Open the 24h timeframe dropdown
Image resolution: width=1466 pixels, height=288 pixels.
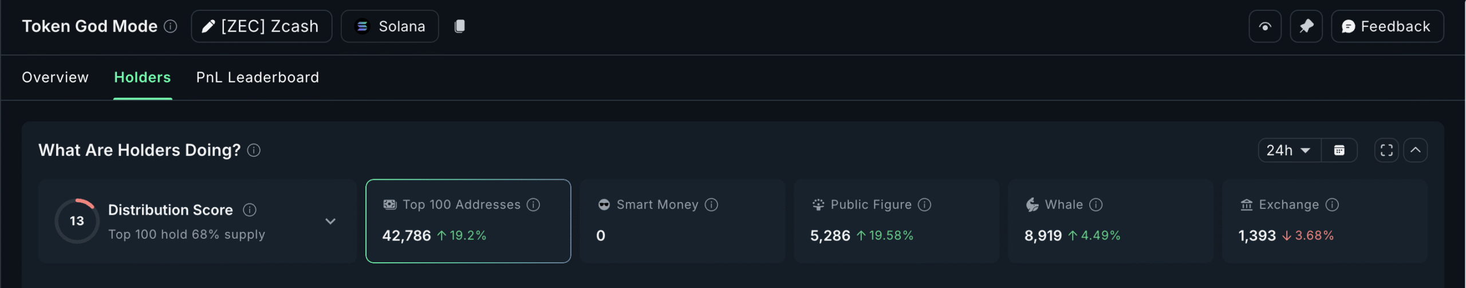(1289, 150)
